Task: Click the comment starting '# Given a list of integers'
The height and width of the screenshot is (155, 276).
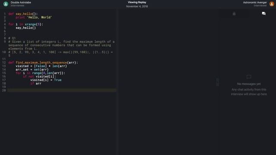Action: 61,45
